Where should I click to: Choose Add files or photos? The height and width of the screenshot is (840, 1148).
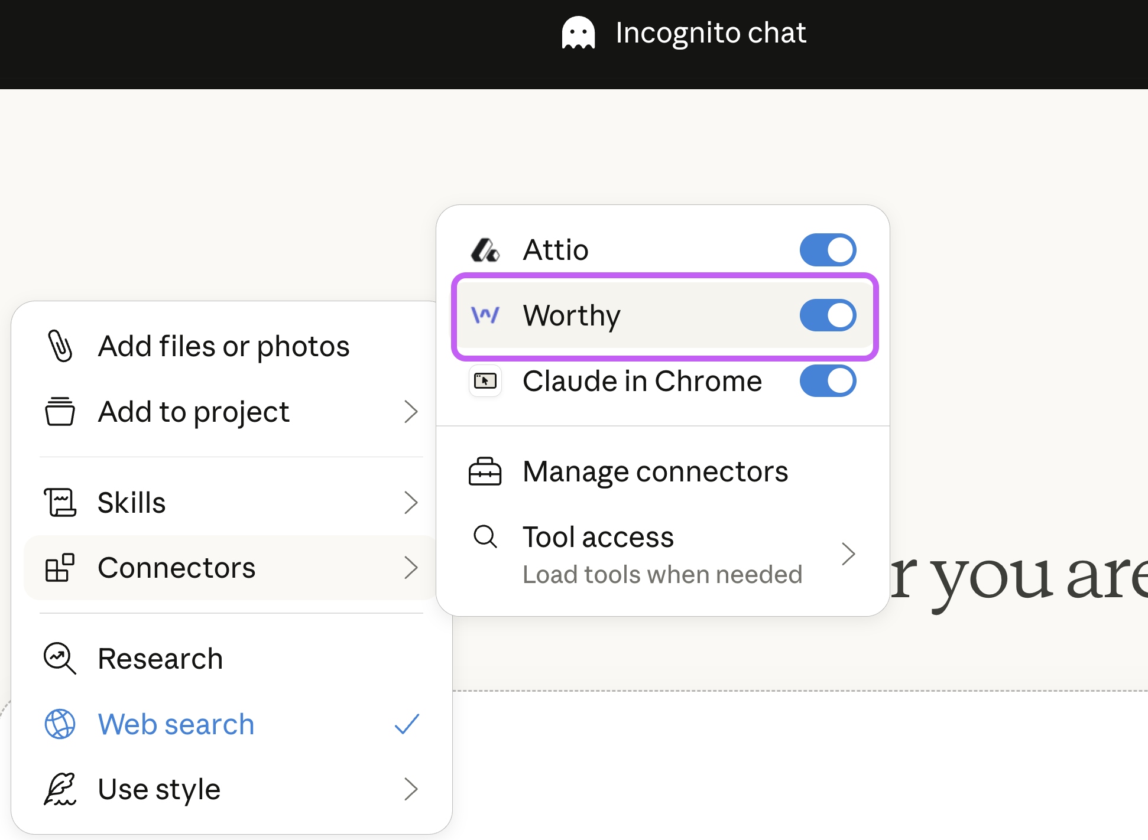pyautogui.click(x=232, y=346)
